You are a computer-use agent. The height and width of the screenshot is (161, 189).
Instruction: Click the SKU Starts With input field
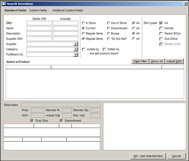pyautogui.click(x=39, y=23)
